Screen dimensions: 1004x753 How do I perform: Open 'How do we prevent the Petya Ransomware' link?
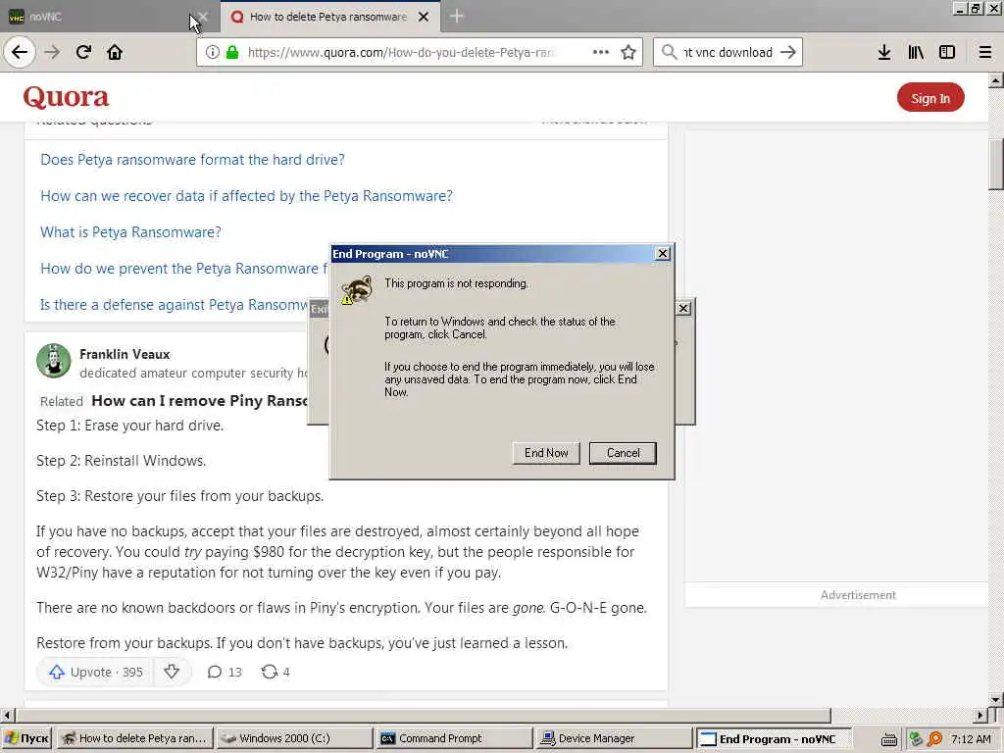tap(183, 269)
